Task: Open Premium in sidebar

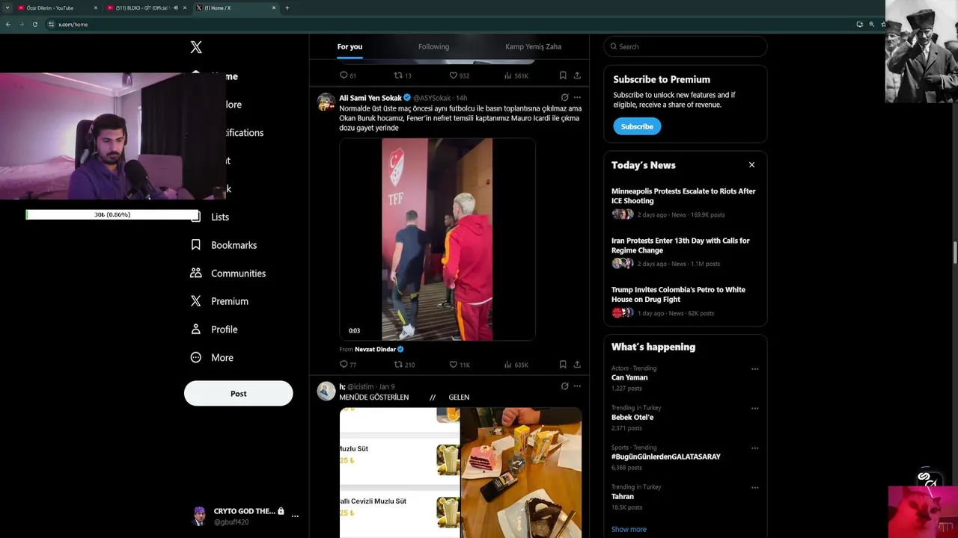Action: 230,301
